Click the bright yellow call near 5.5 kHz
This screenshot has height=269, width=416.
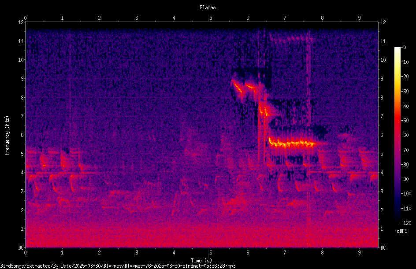click(x=292, y=144)
